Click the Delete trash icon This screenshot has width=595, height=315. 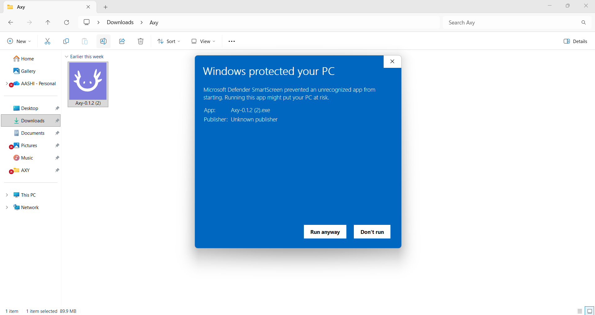click(141, 41)
